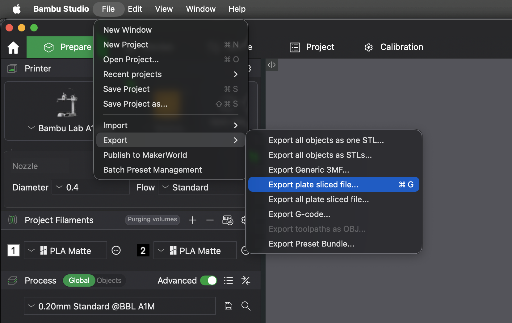Select Global process mode
The width and height of the screenshot is (512, 323).
79,280
